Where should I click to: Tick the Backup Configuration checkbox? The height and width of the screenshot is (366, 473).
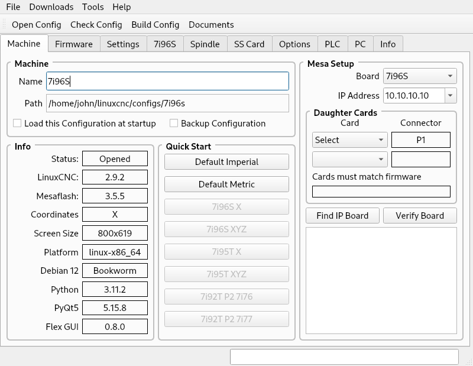coord(174,123)
